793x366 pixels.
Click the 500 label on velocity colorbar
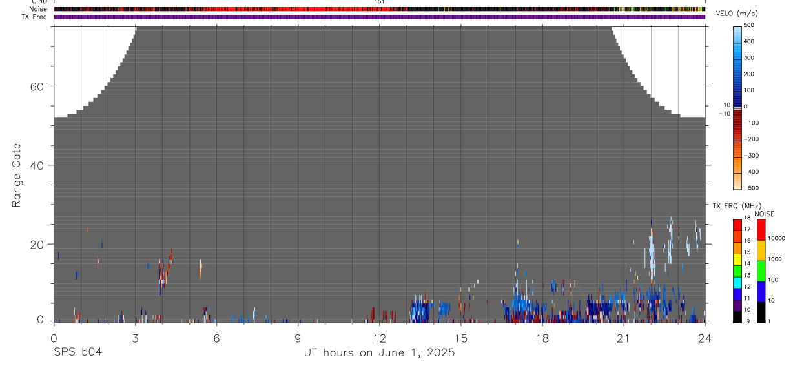pyautogui.click(x=749, y=25)
